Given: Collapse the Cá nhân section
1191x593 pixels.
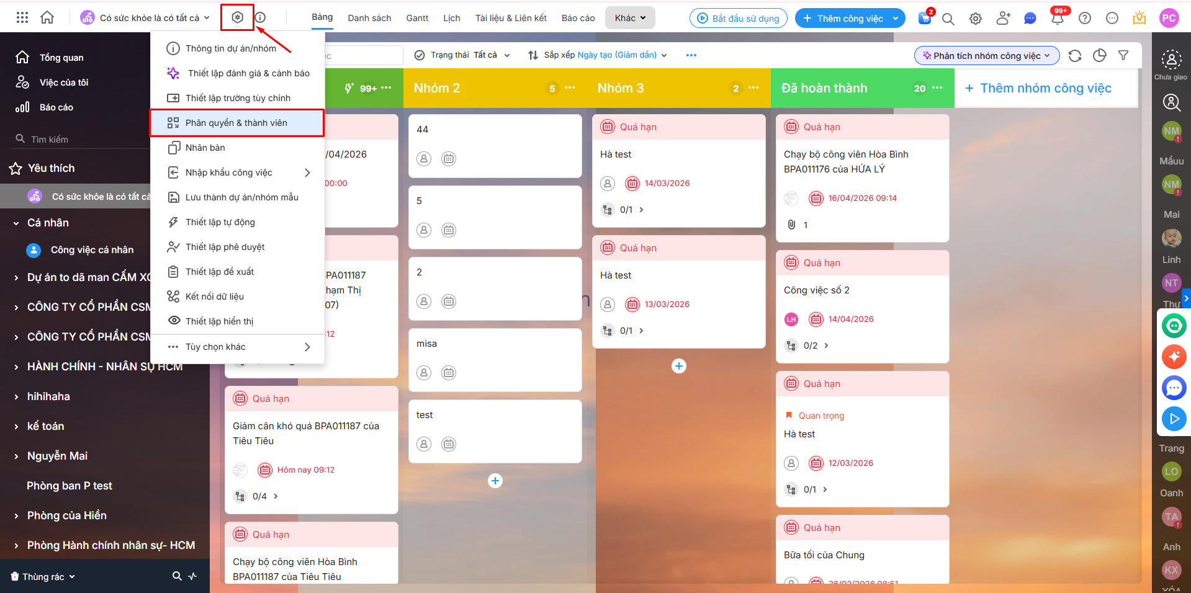Looking at the screenshot, I should (x=16, y=223).
